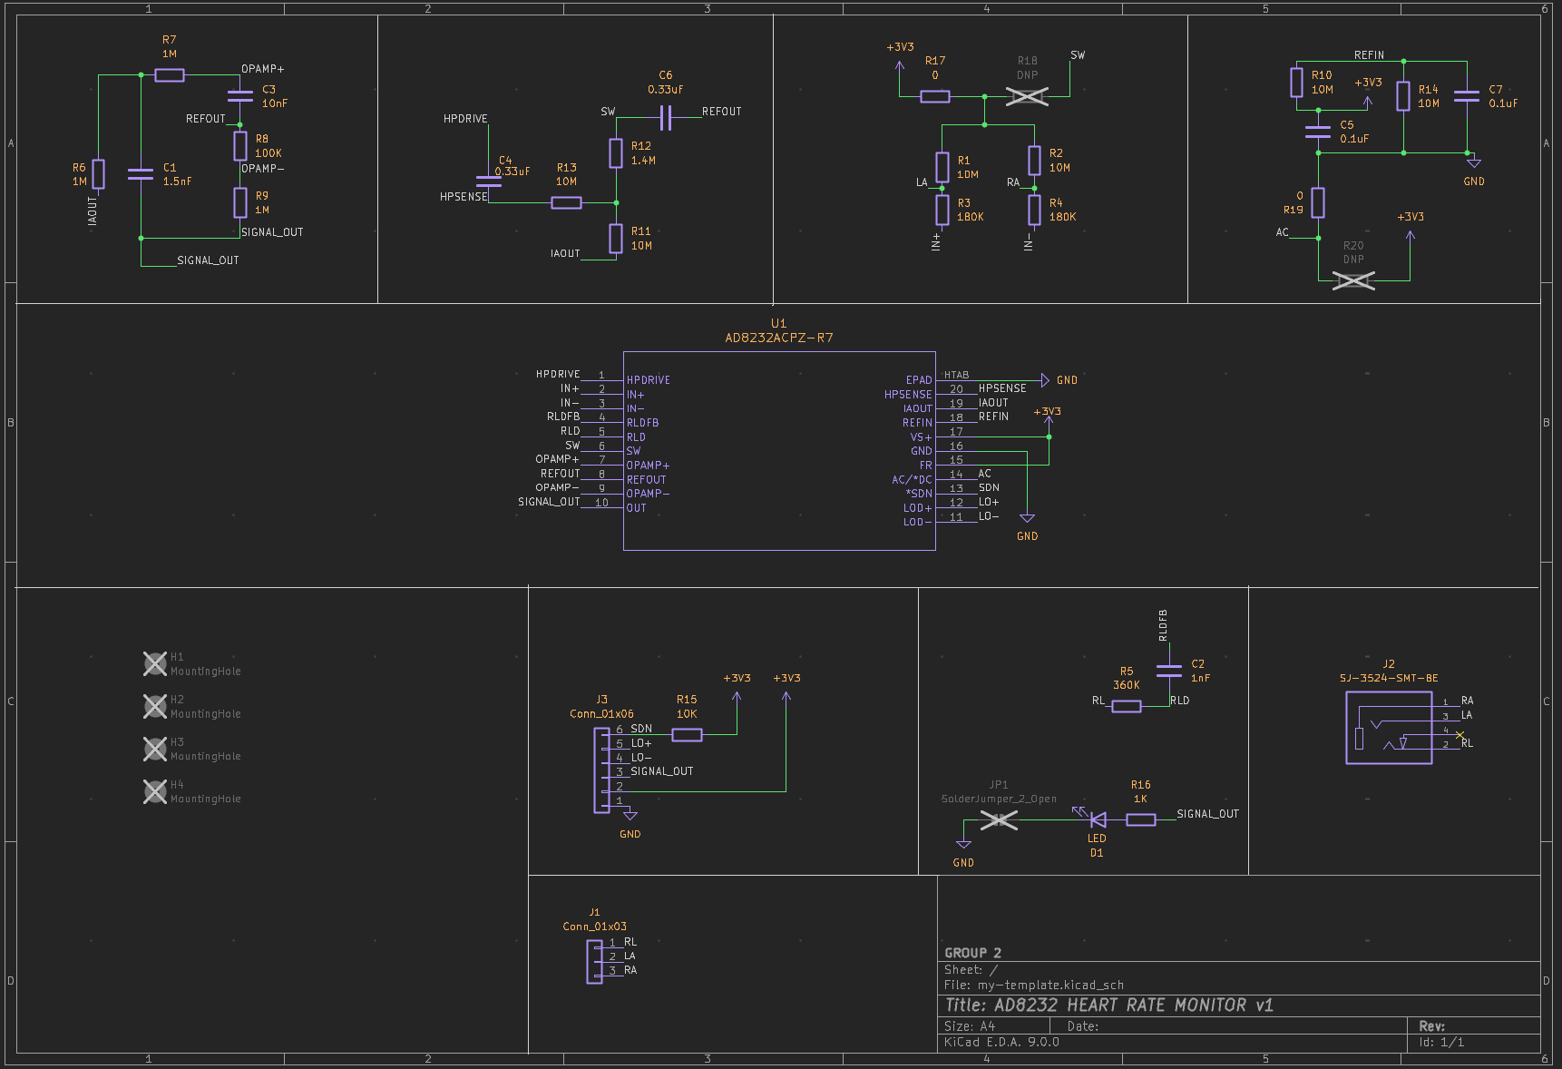This screenshot has width=1562, height=1069.
Task: Select the DNP resistor R18 symbol
Action: click(1027, 96)
